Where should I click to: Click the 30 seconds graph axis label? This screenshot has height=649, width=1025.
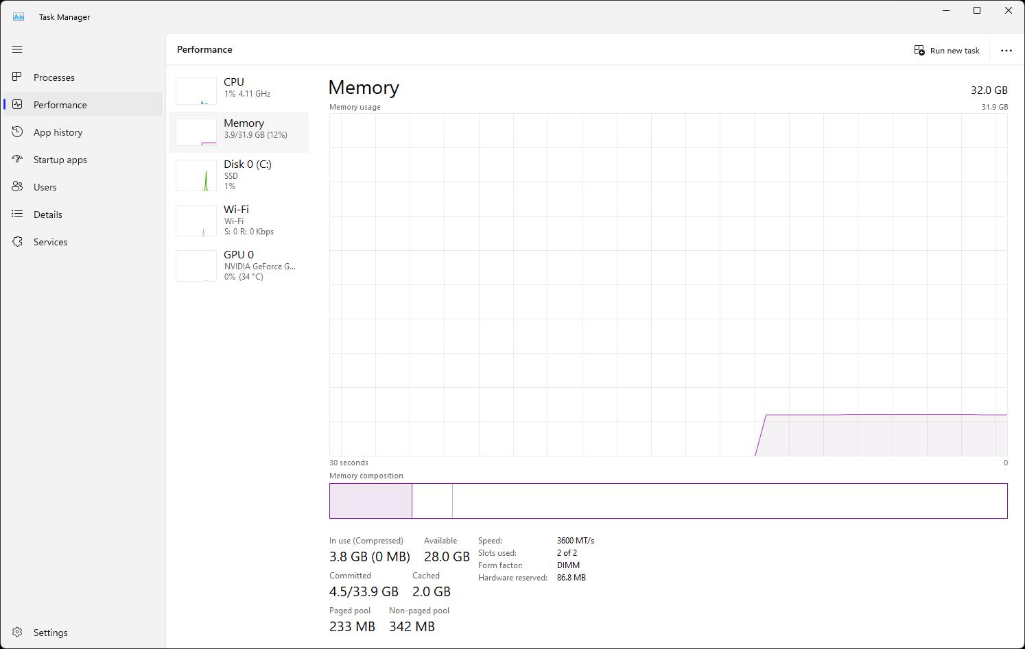349,463
